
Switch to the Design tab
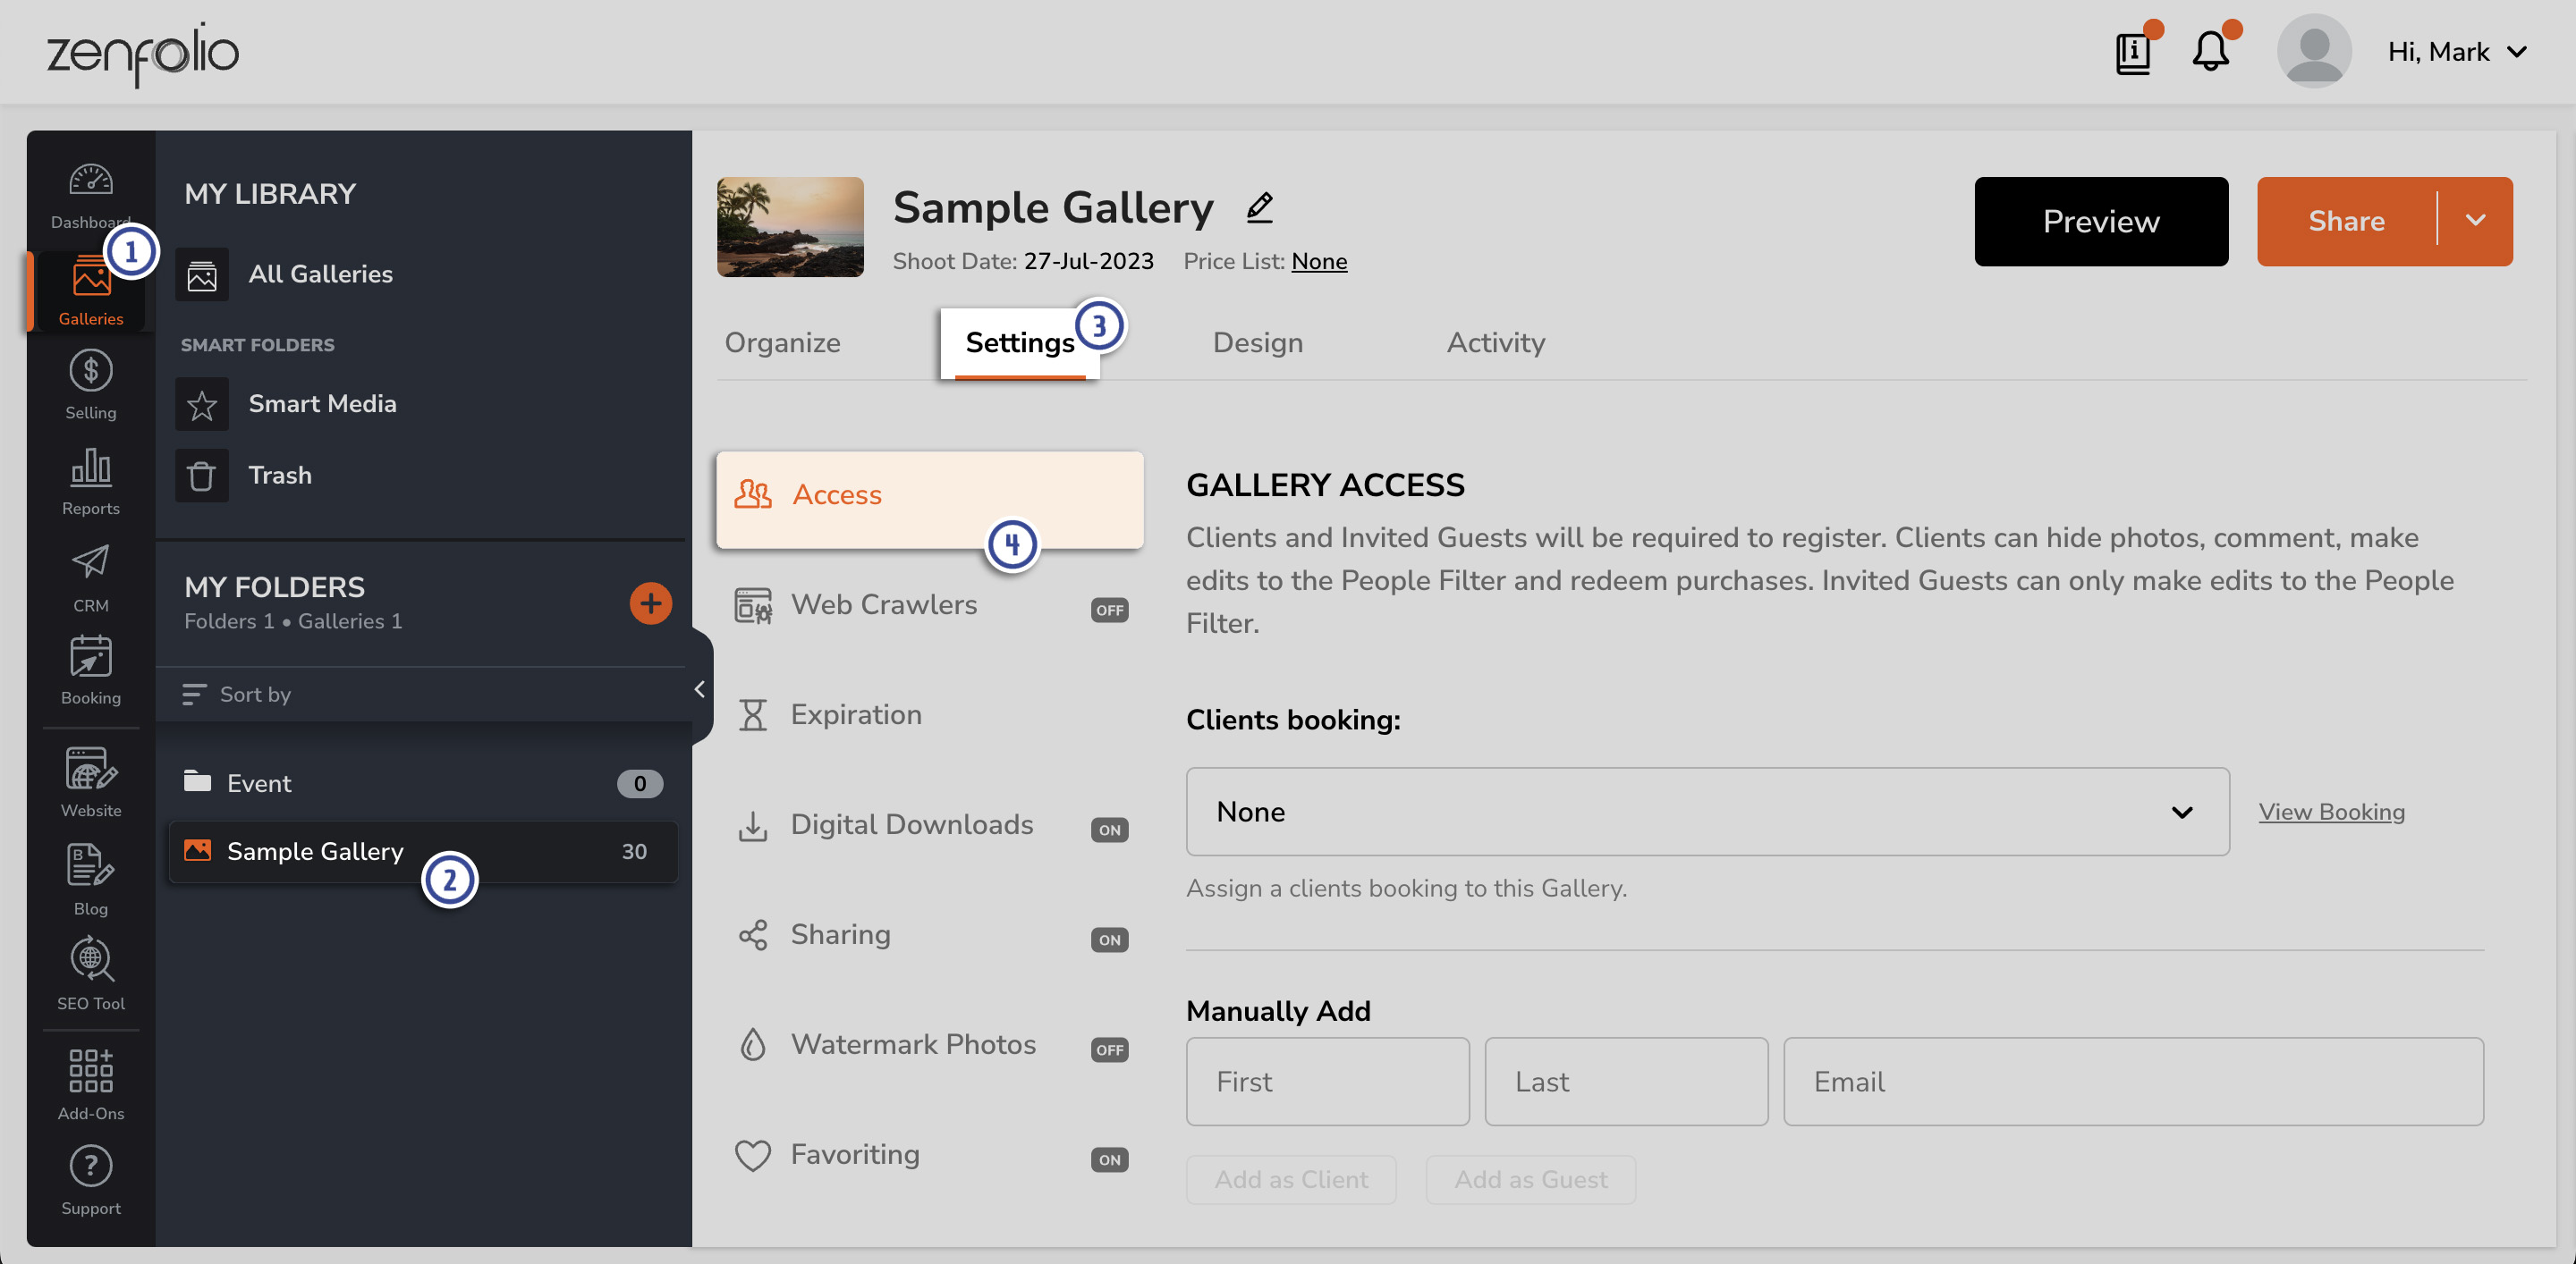(1257, 341)
